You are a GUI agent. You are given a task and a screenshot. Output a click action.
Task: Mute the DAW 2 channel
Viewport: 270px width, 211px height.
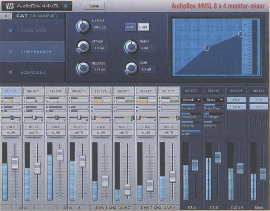[x=124, y=133]
